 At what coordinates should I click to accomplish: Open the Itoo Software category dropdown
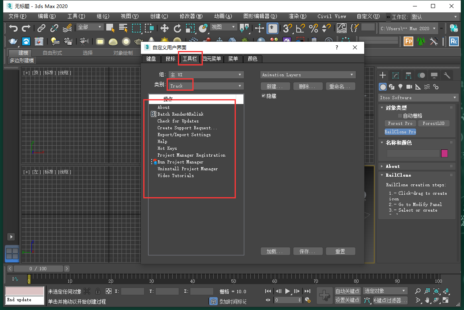click(x=418, y=98)
